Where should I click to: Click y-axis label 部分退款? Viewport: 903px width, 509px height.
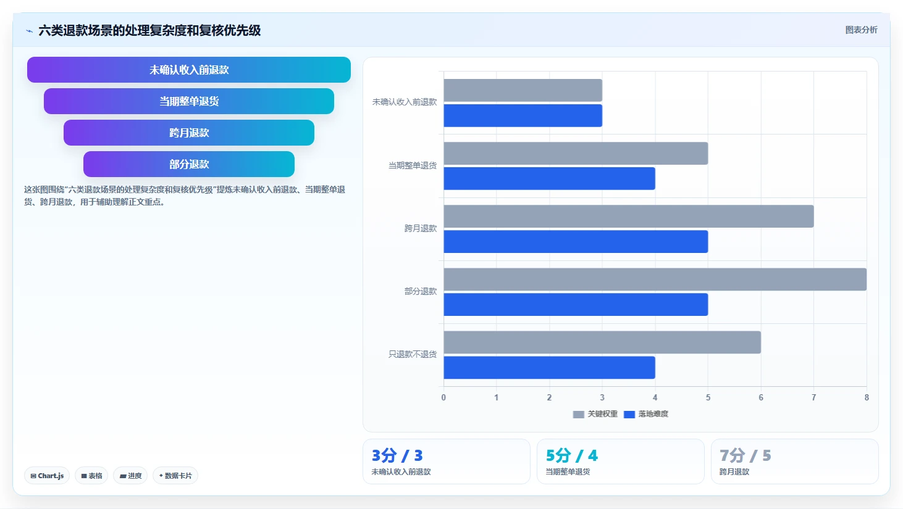pos(421,291)
